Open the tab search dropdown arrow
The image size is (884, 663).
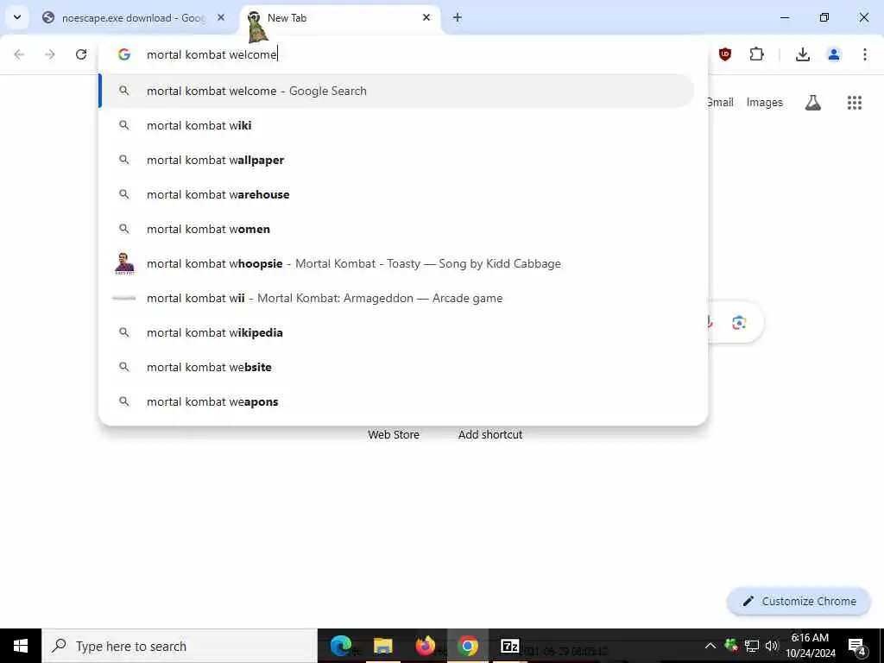click(17, 17)
